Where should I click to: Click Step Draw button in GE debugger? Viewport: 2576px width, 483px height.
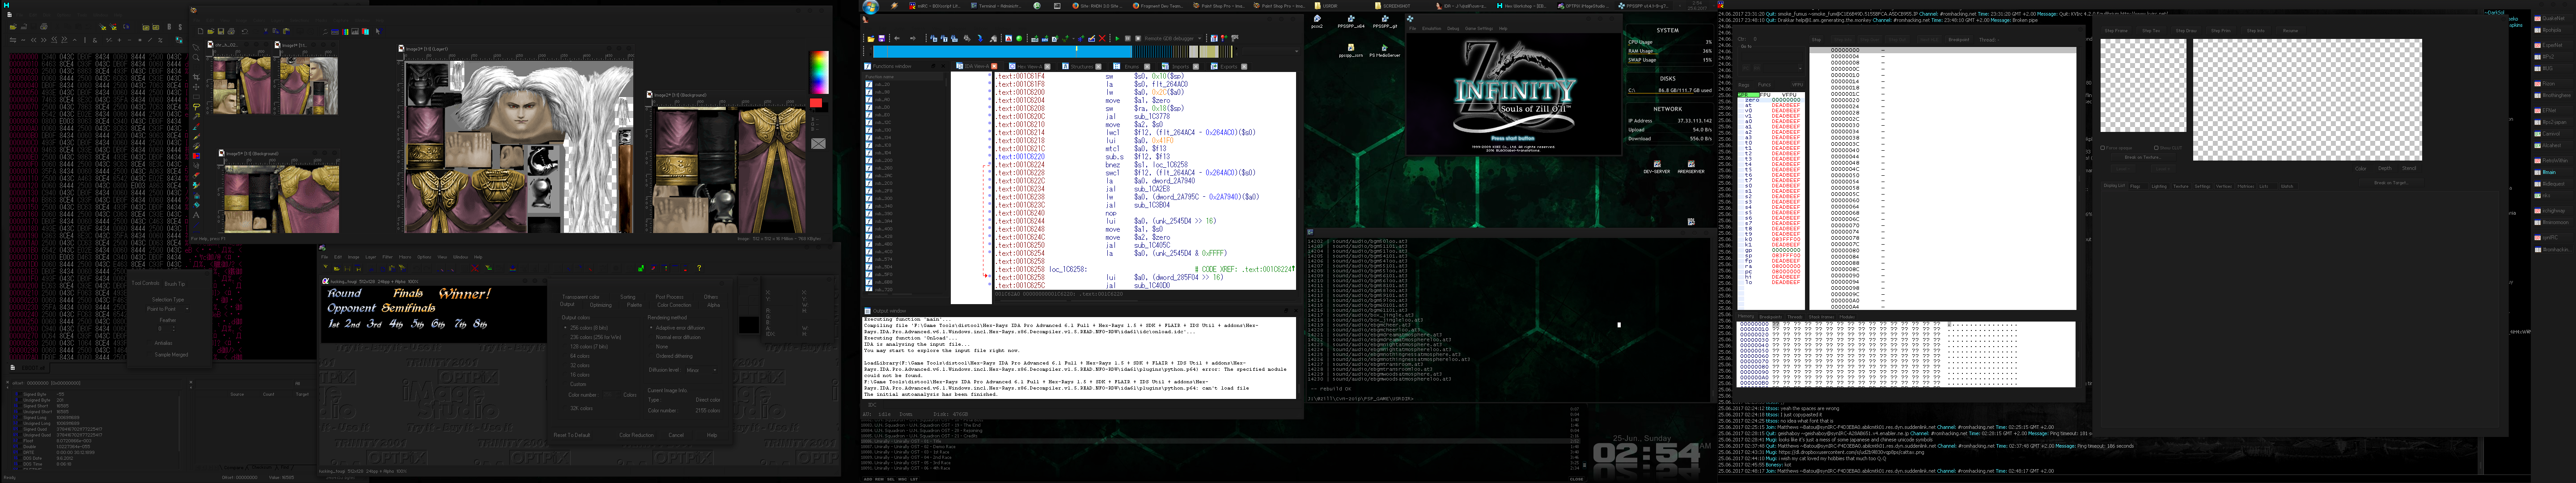tap(2186, 31)
